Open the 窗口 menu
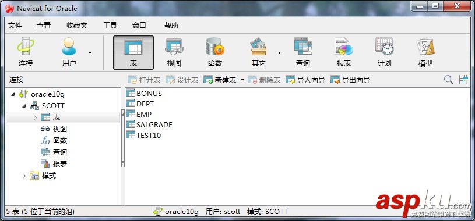 coord(139,26)
